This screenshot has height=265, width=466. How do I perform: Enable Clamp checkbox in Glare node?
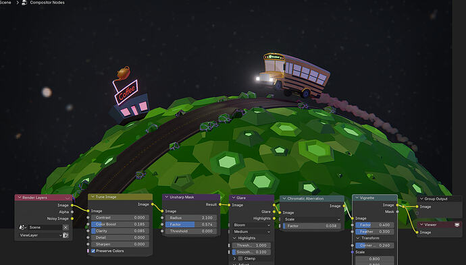240,258
